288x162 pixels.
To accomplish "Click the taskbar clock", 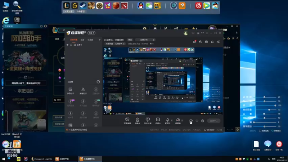I will tap(282, 159).
